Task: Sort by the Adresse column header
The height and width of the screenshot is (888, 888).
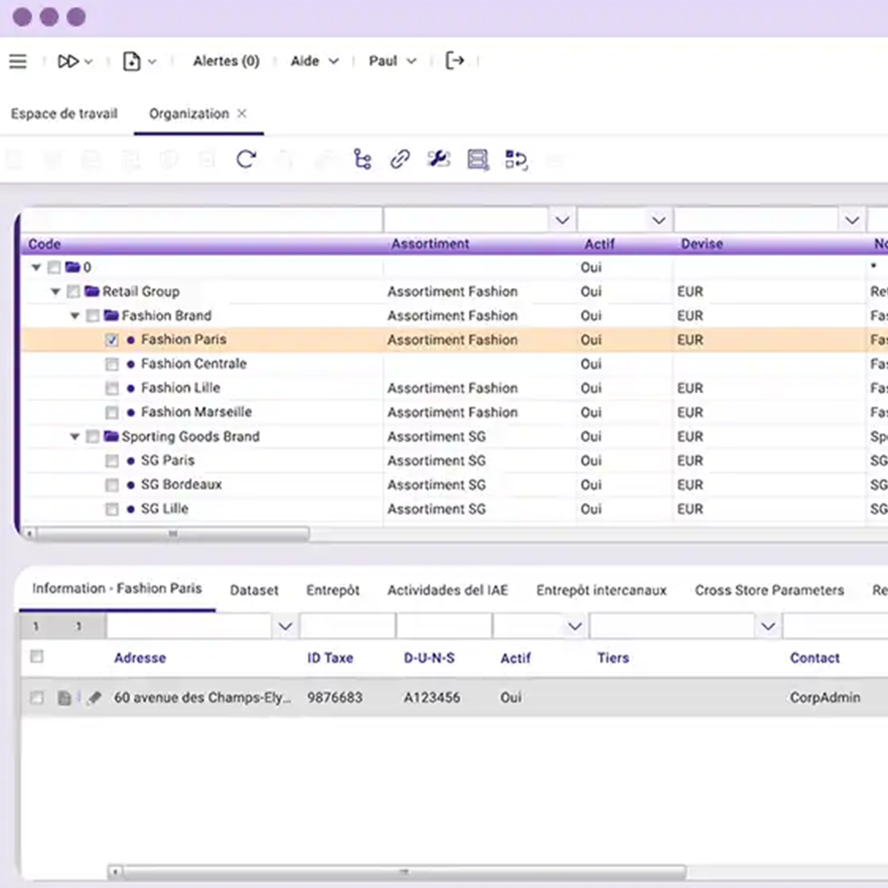Action: click(140, 657)
